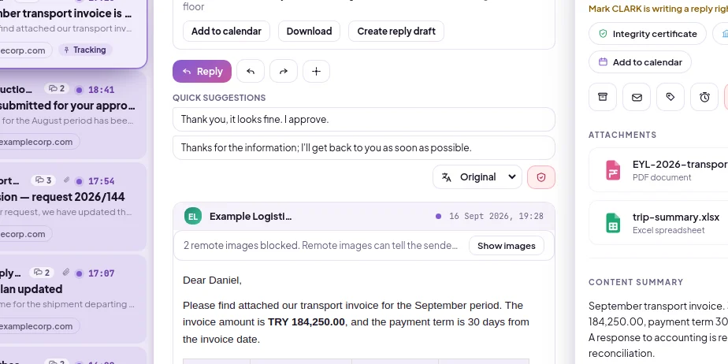The image size is (728, 364).
Task: Click the purple Reply button
Action: point(202,72)
